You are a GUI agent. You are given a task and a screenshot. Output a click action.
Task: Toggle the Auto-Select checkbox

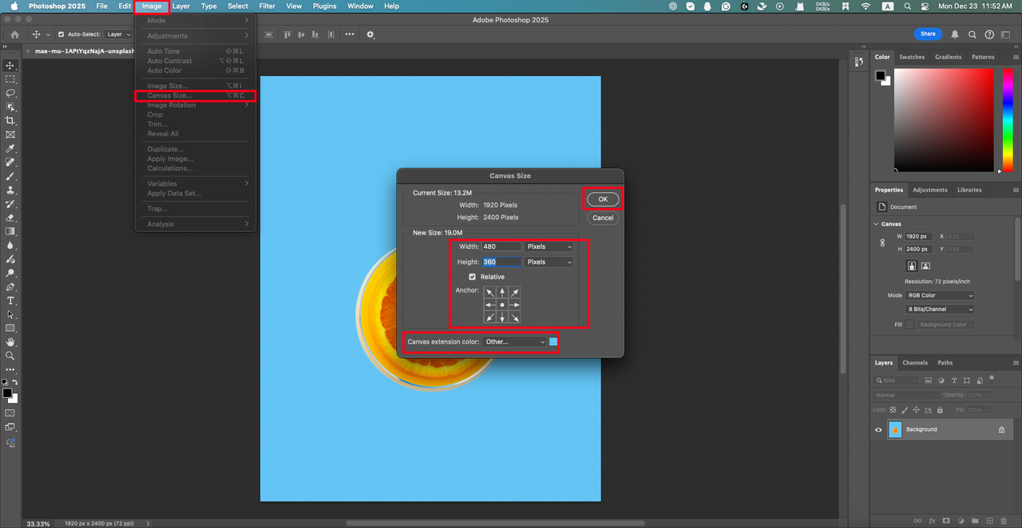61,34
